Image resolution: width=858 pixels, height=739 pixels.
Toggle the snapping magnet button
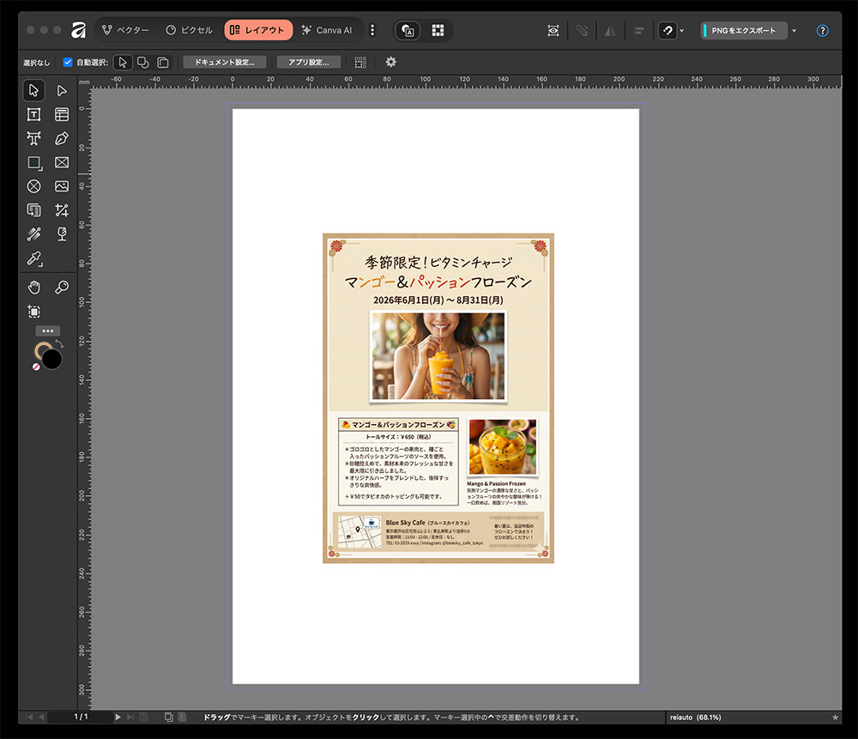click(x=667, y=30)
